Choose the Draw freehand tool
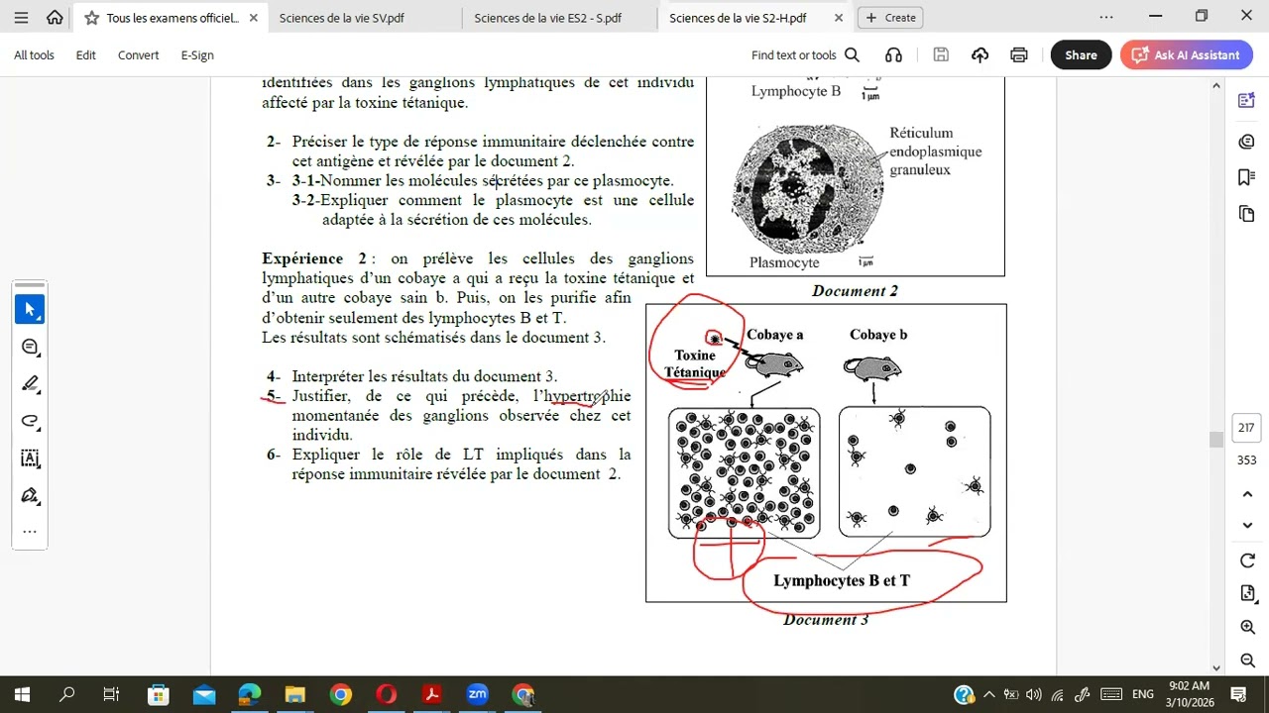Image resolution: width=1269 pixels, height=713 pixels. coord(30,421)
